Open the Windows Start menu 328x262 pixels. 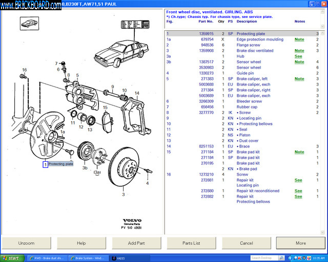tap(11, 258)
